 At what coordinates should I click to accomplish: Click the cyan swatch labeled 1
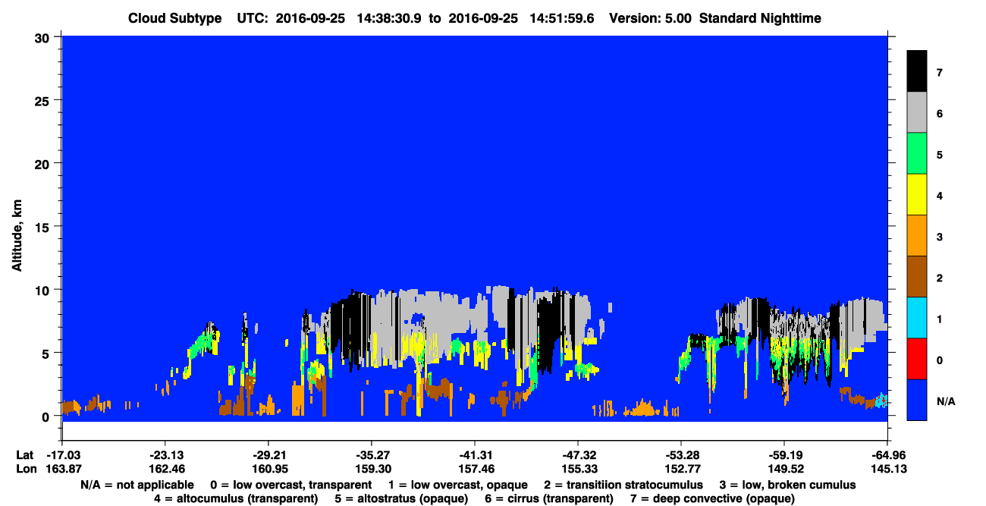point(917,318)
